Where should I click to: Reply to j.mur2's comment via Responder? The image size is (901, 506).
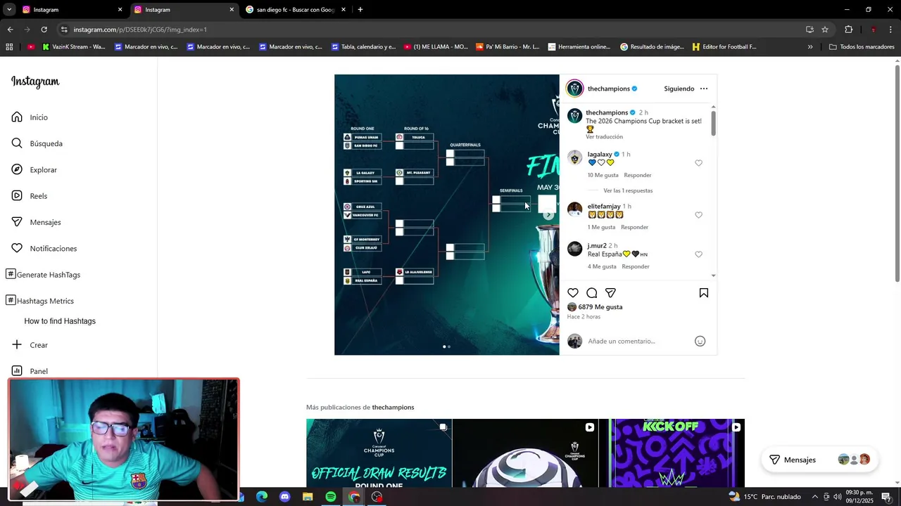pos(636,266)
